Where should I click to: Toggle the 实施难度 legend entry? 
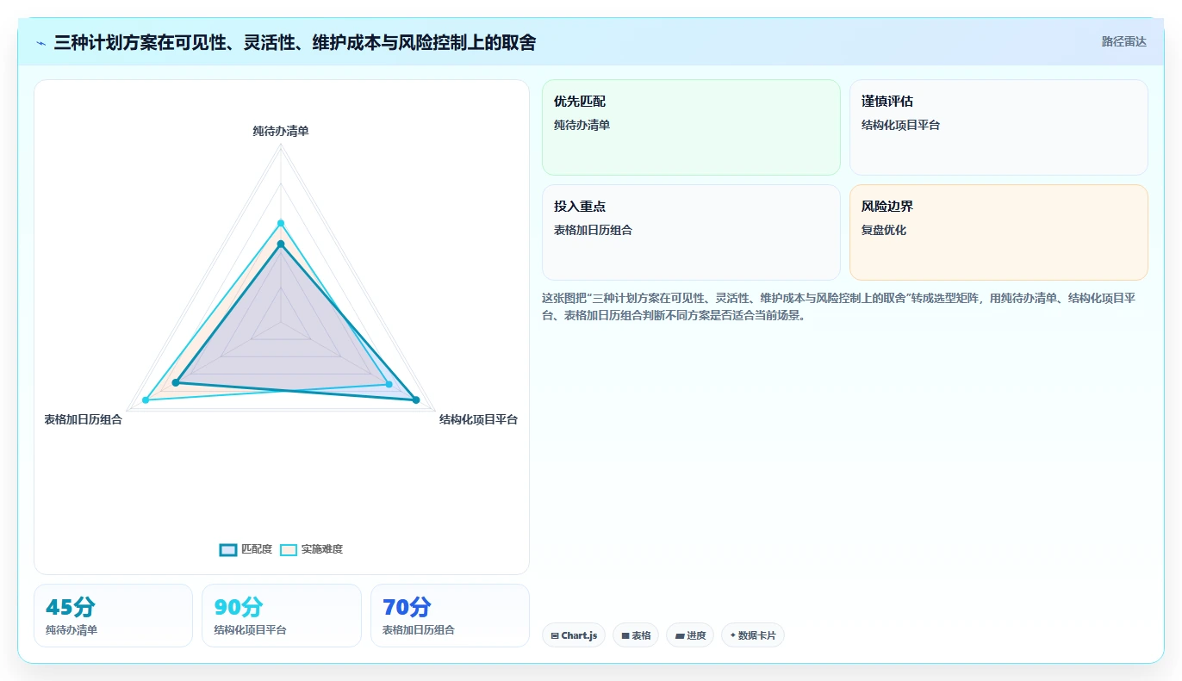coord(311,549)
